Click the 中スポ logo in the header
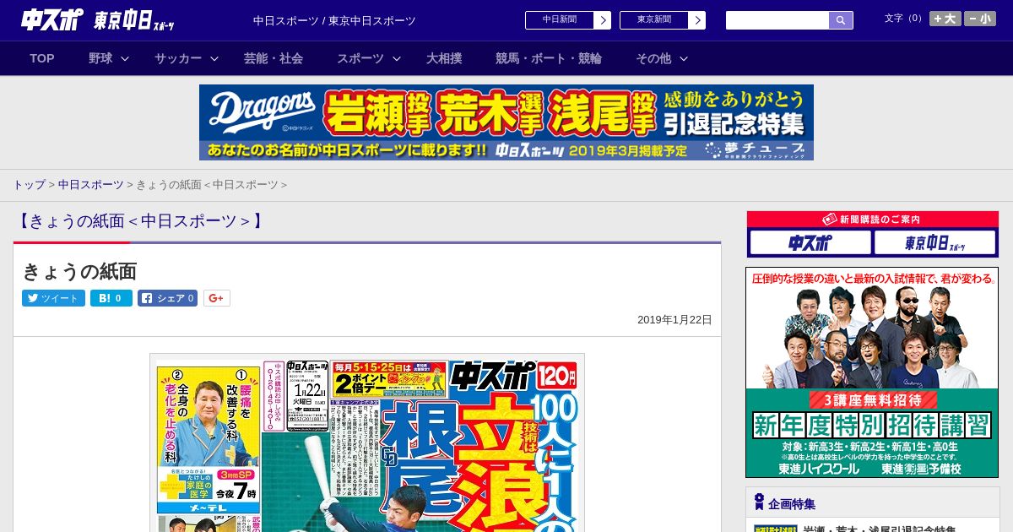 pos(52,19)
